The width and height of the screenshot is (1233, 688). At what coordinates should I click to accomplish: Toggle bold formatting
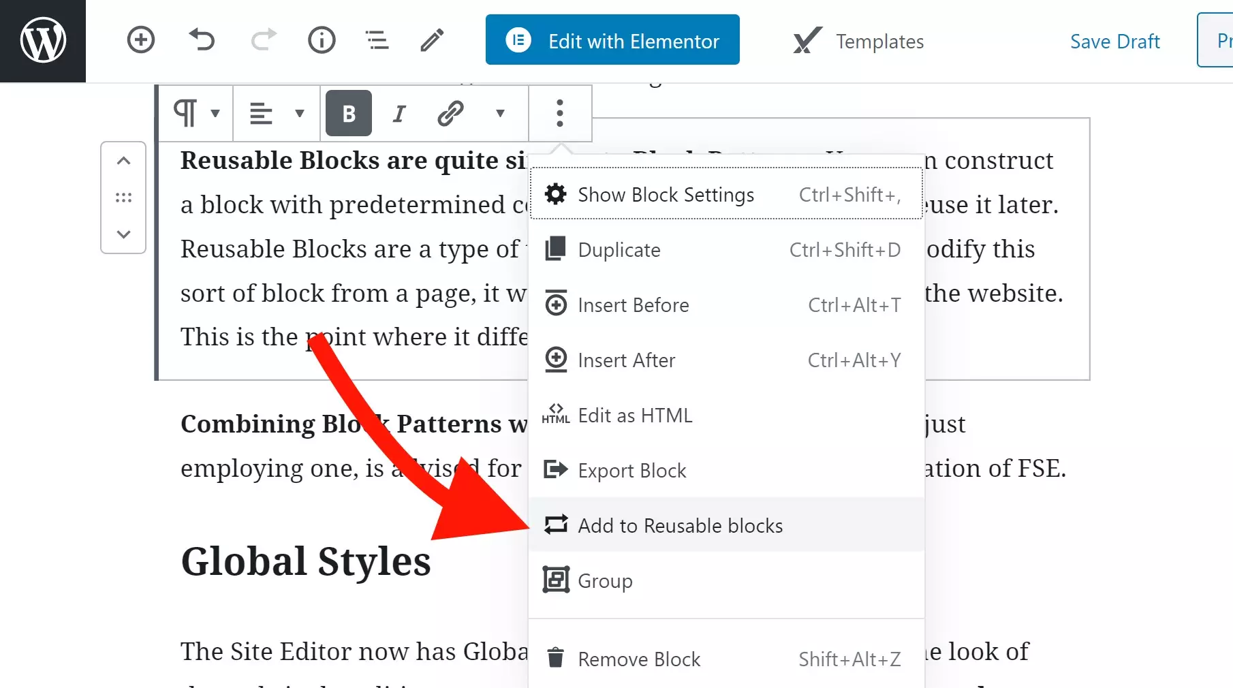point(349,113)
